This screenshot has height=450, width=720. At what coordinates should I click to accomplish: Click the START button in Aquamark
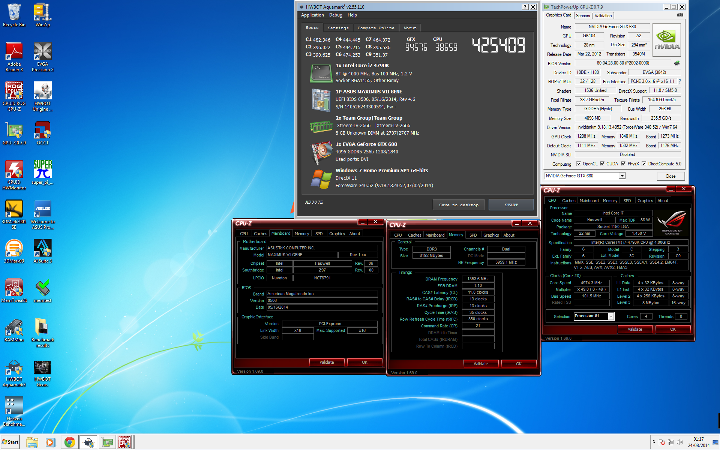pos(511,205)
